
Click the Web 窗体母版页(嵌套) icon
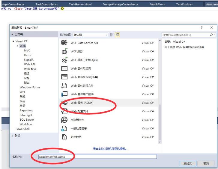tap(64, 77)
